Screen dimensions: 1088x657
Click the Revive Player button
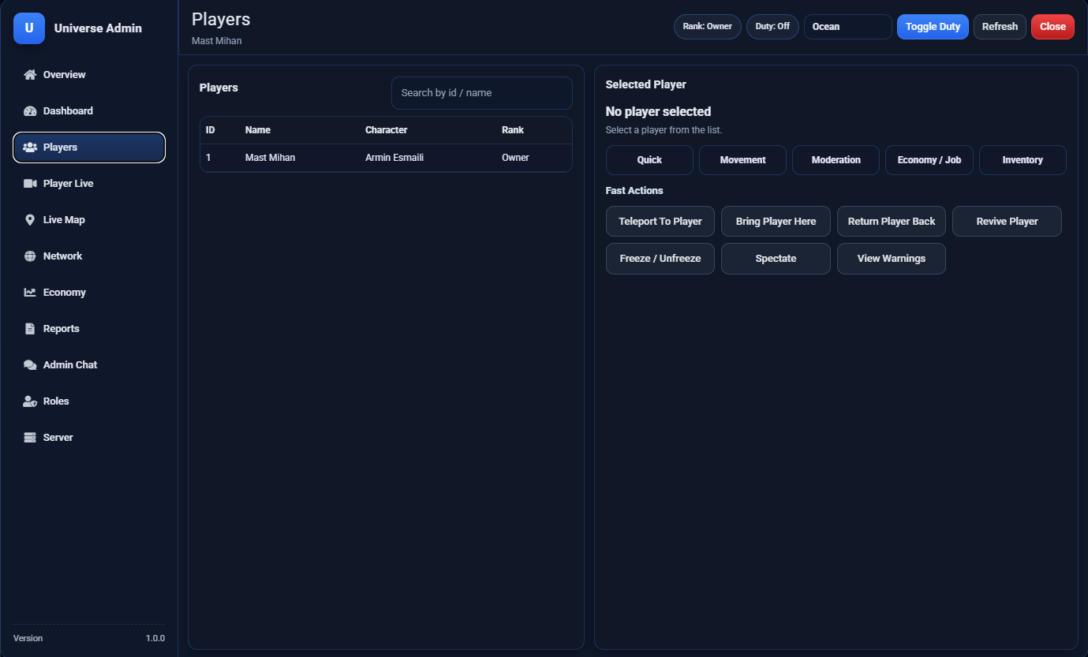[1007, 222]
